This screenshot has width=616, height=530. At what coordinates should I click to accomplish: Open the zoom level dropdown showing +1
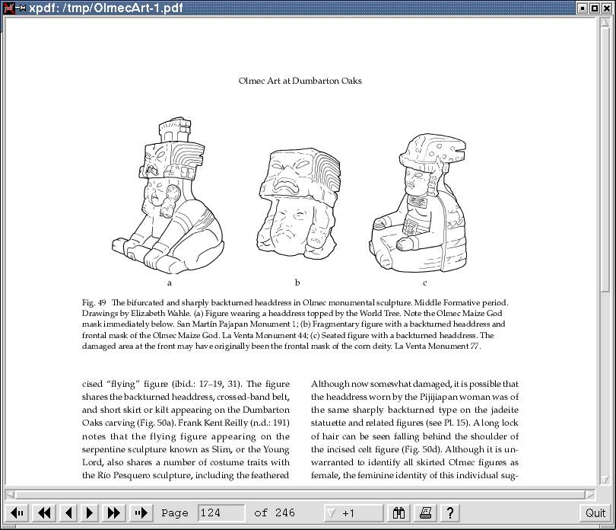point(353,513)
